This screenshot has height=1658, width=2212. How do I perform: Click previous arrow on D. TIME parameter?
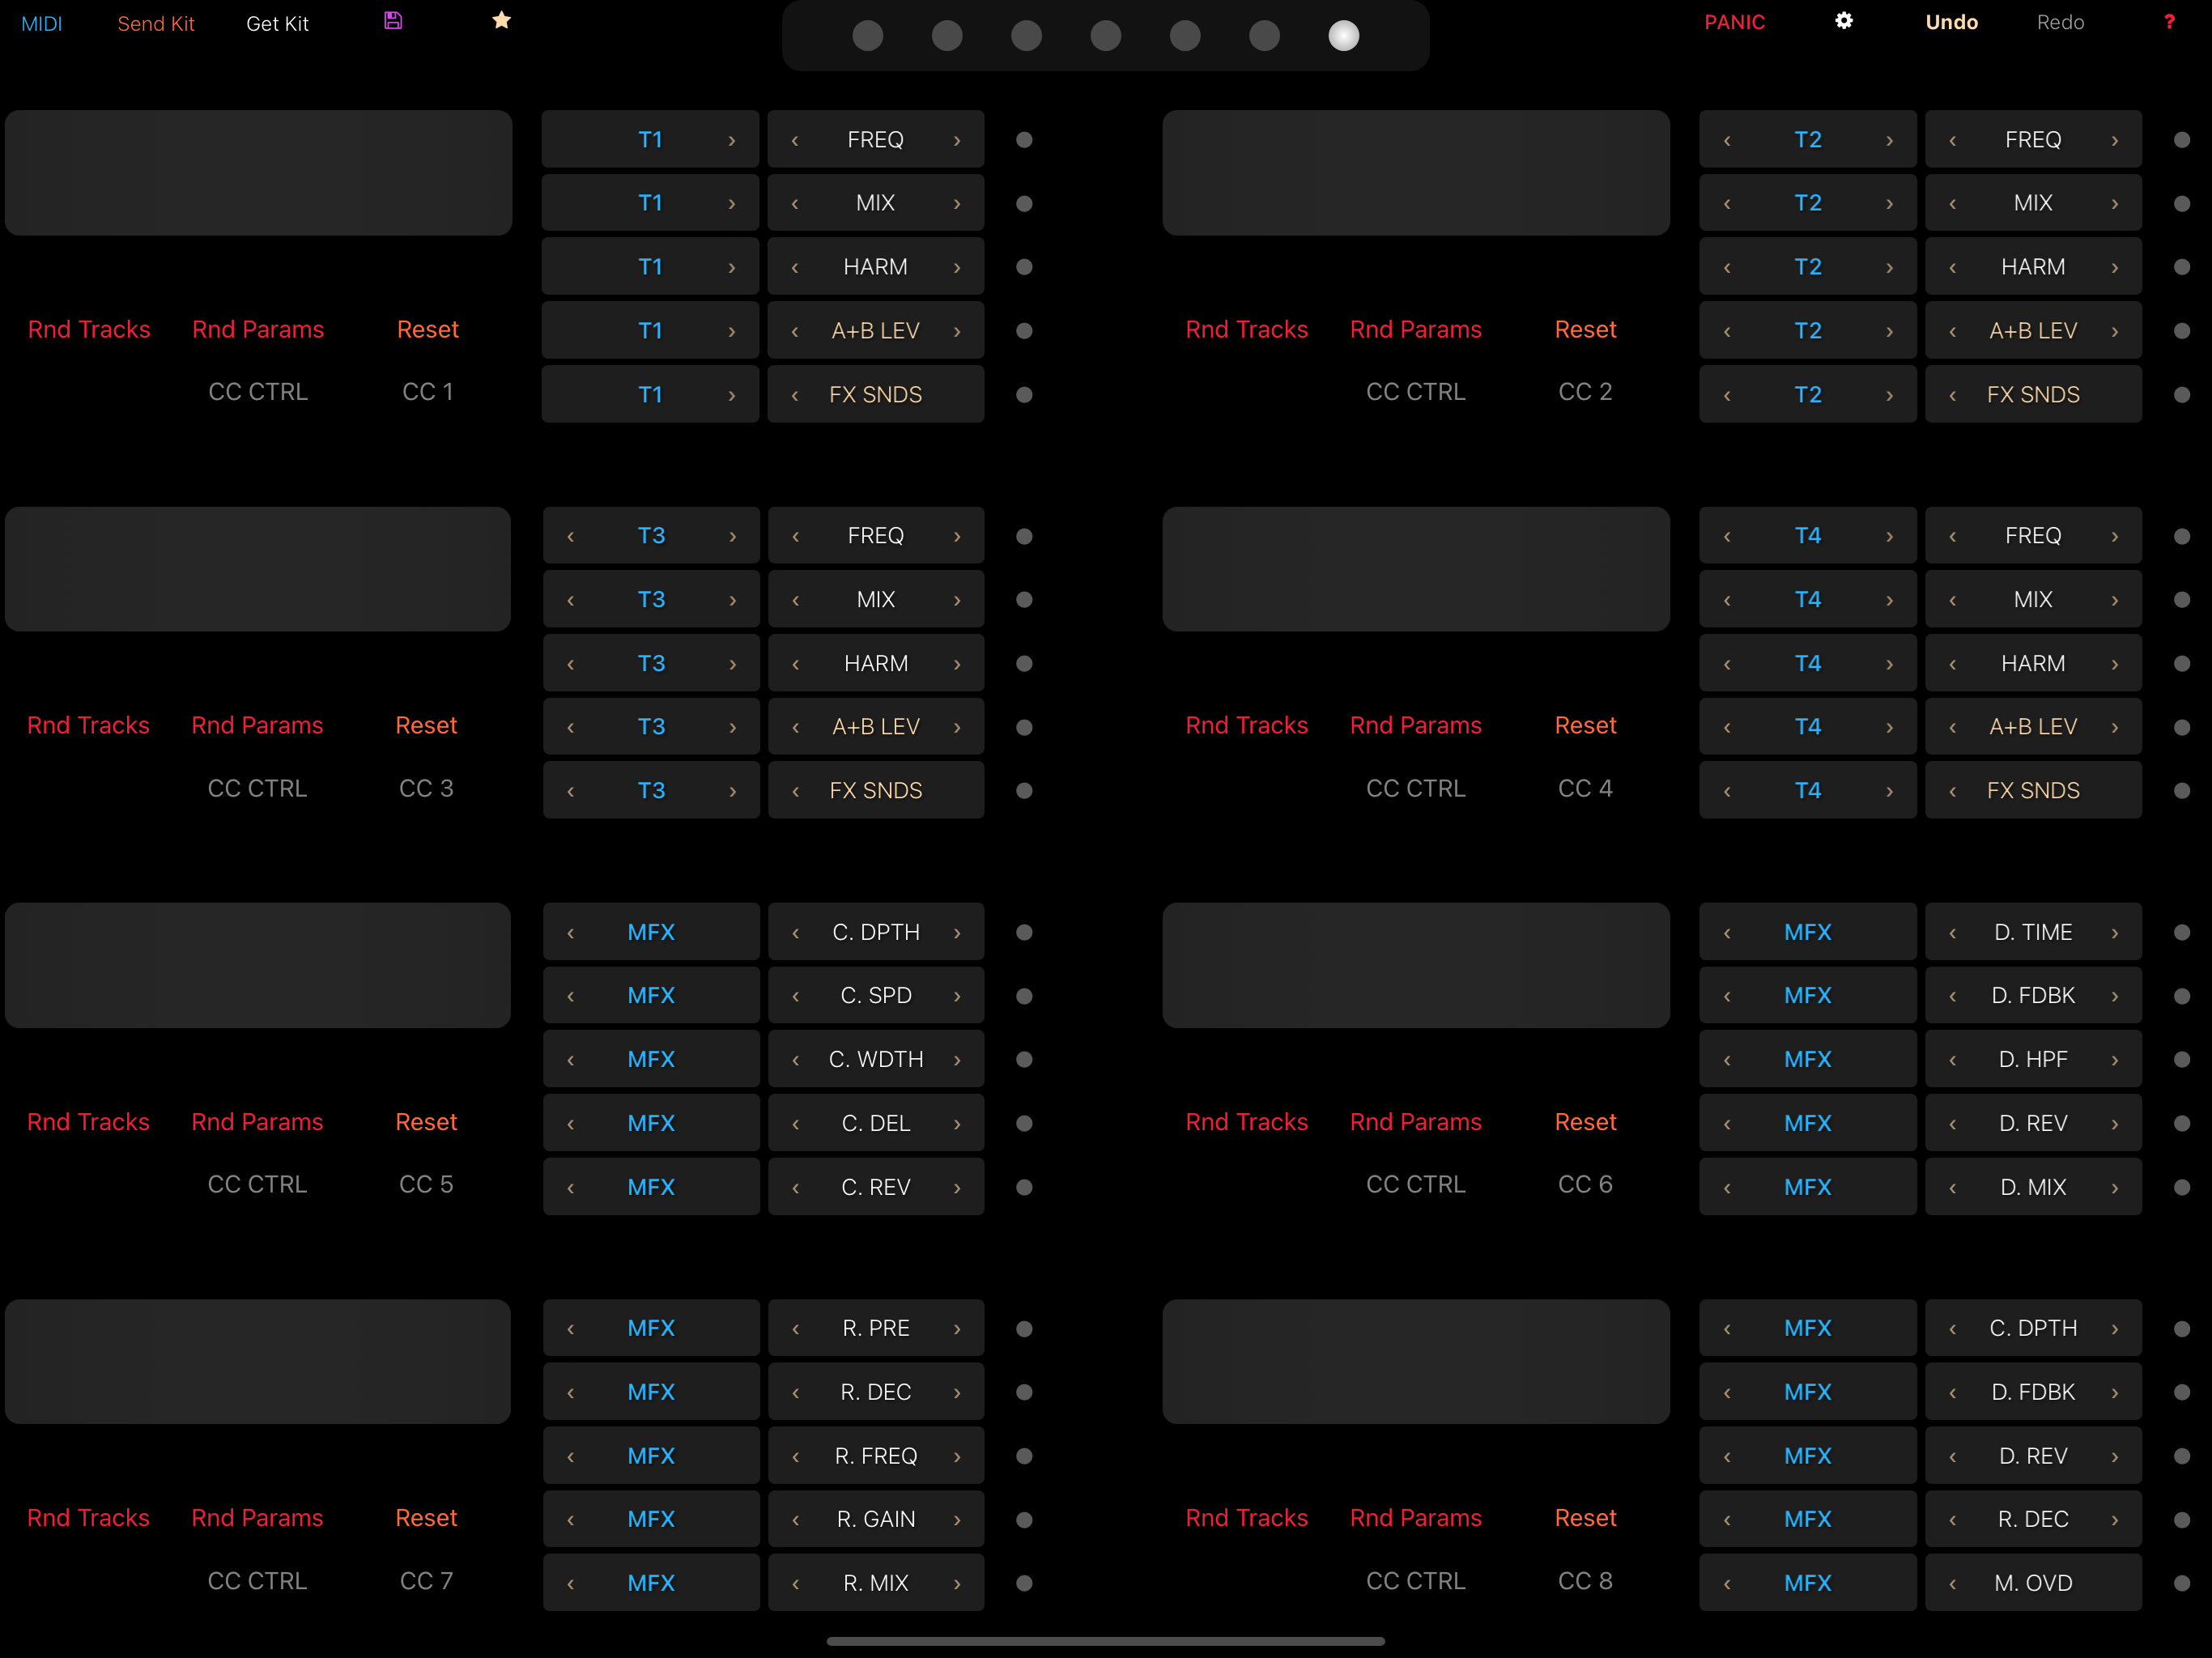pyautogui.click(x=1952, y=932)
